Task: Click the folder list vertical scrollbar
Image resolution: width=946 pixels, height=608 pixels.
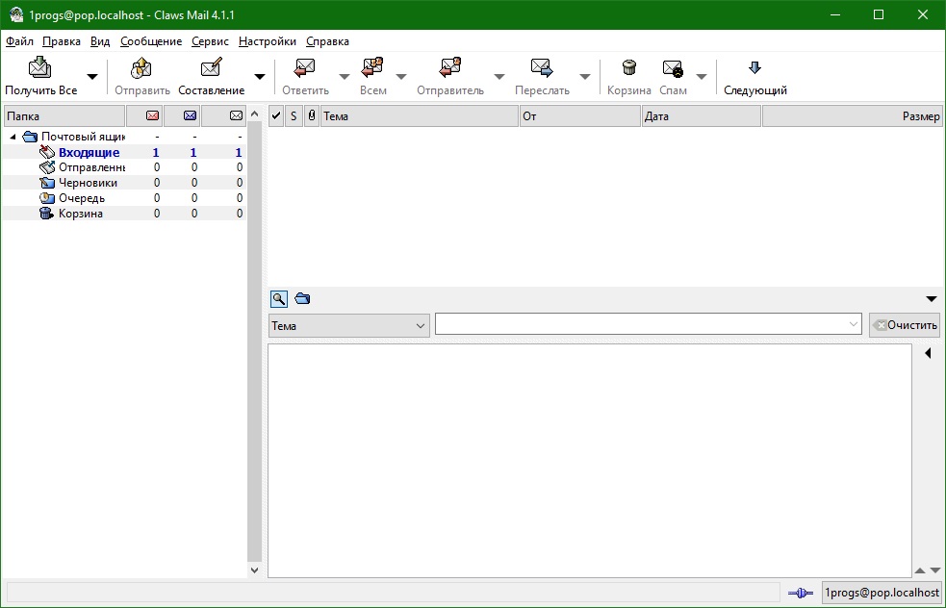Action: point(255,337)
